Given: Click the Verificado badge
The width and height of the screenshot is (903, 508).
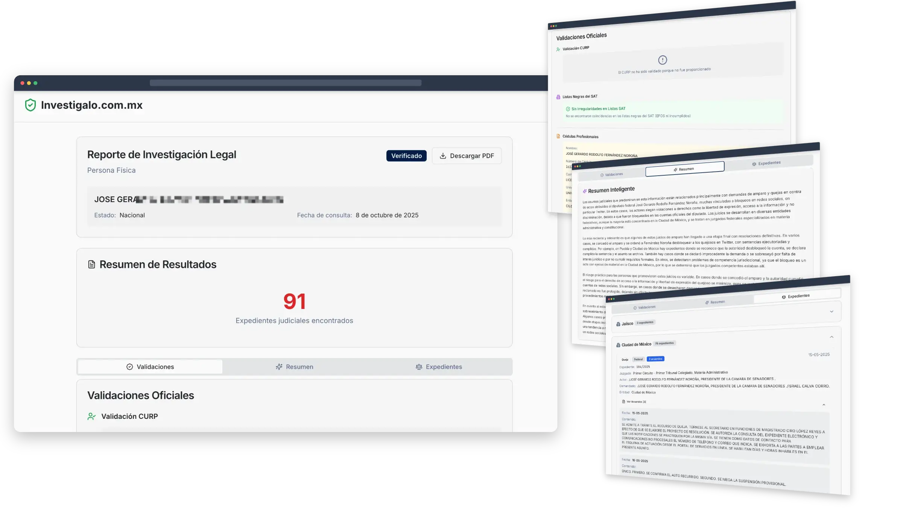Looking at the screenshot, I should 406,155.
